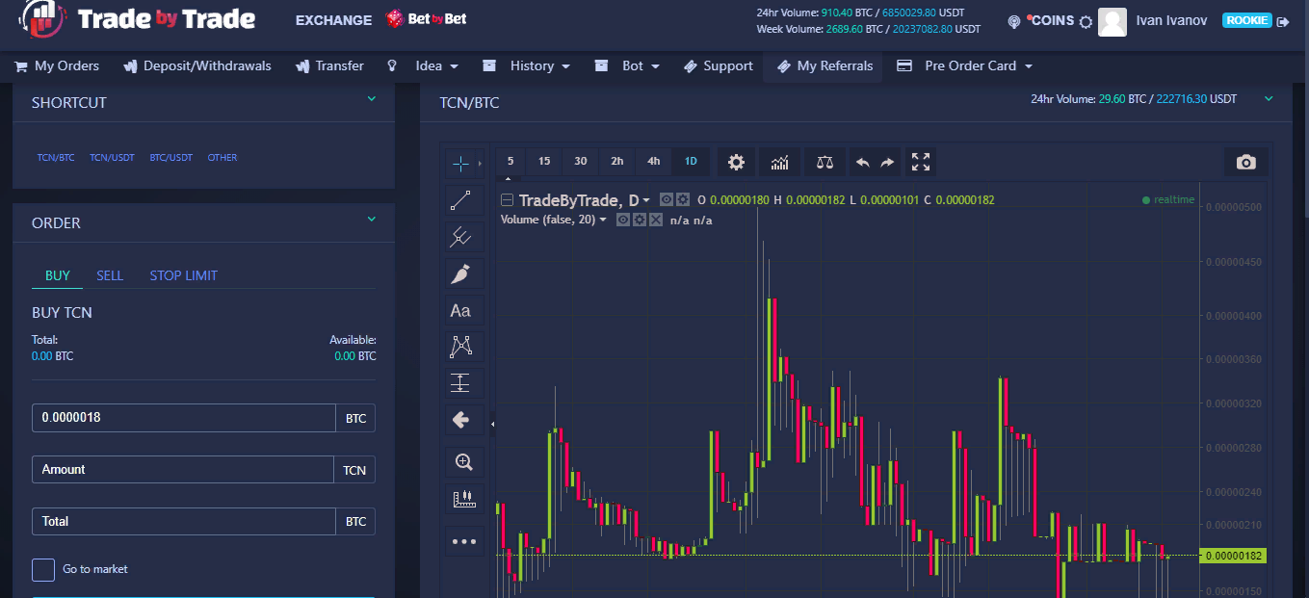Toggle visibility of TradeByTrade series
1309x598 pixels.
pos(667,199)
